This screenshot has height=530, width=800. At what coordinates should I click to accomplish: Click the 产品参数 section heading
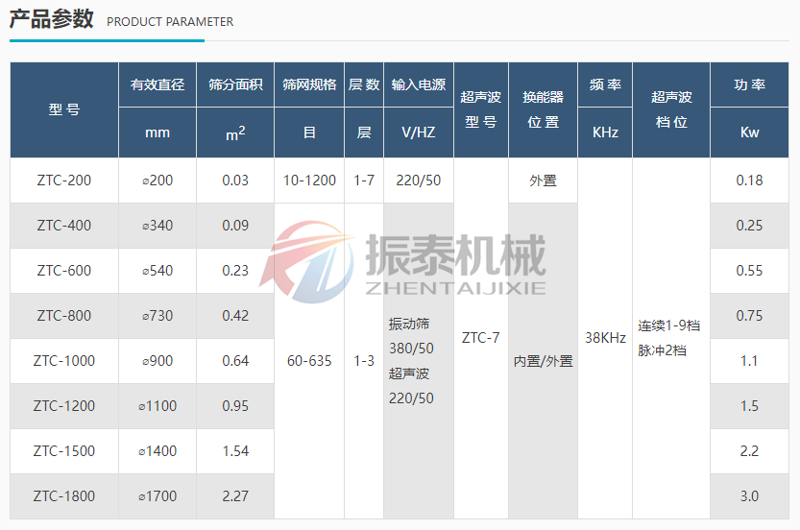52,19
